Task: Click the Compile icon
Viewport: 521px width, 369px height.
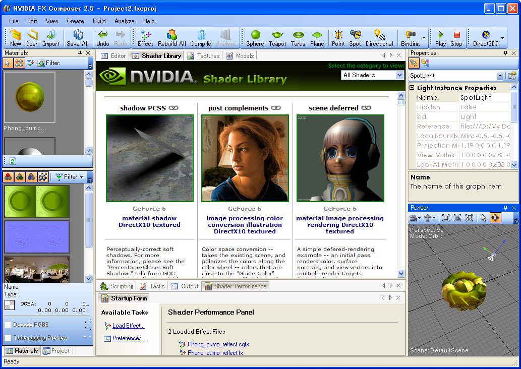Action: point(201,35)
